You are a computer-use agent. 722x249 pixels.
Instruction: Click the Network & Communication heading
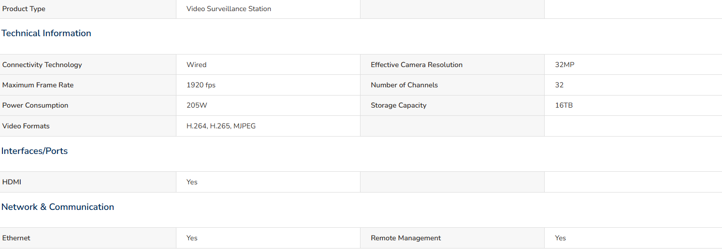tap(58, 207)
